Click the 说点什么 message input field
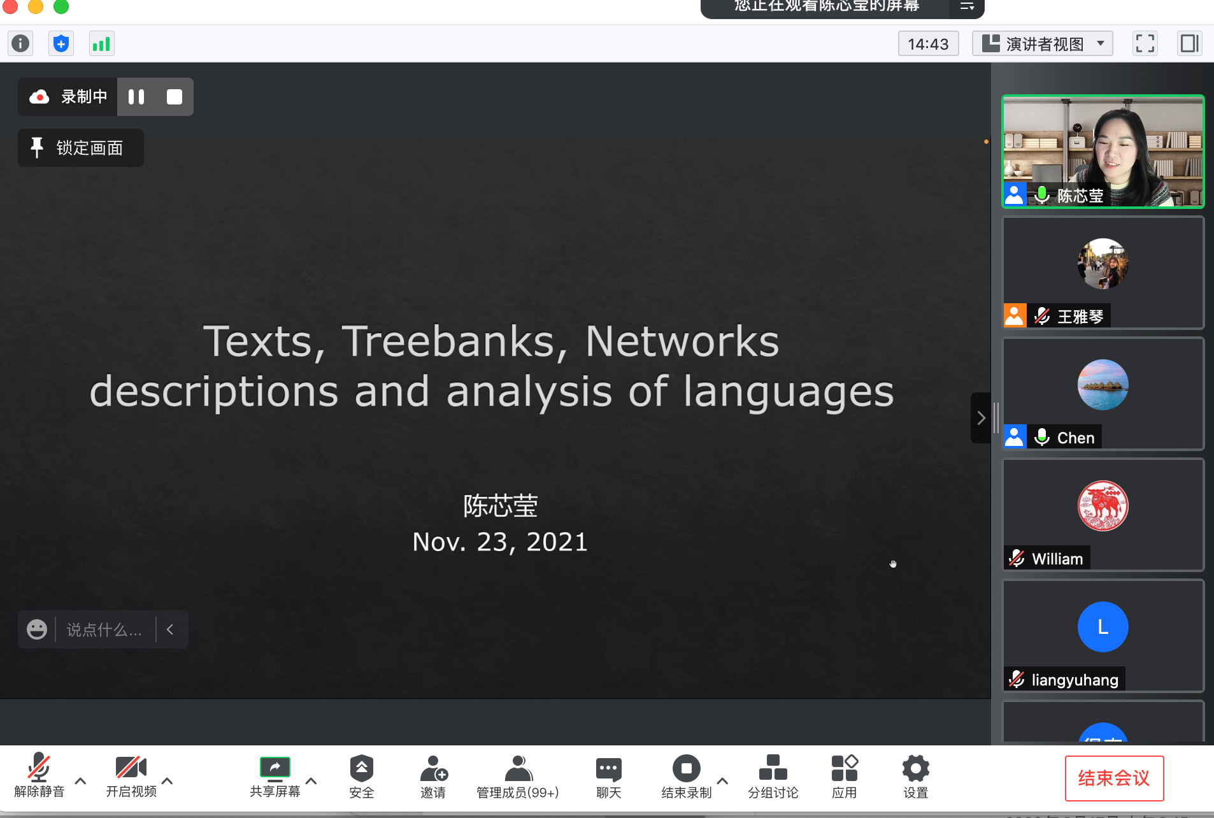Viewport: 1214px width, 818px height. pos(104,629)
